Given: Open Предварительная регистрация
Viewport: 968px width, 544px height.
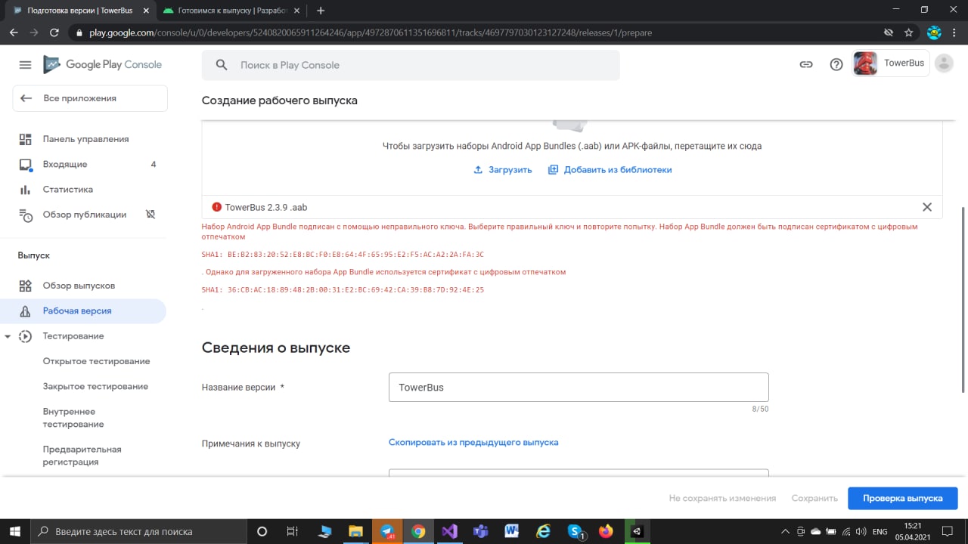Looking at the screenshot, I should click(82, 456).
